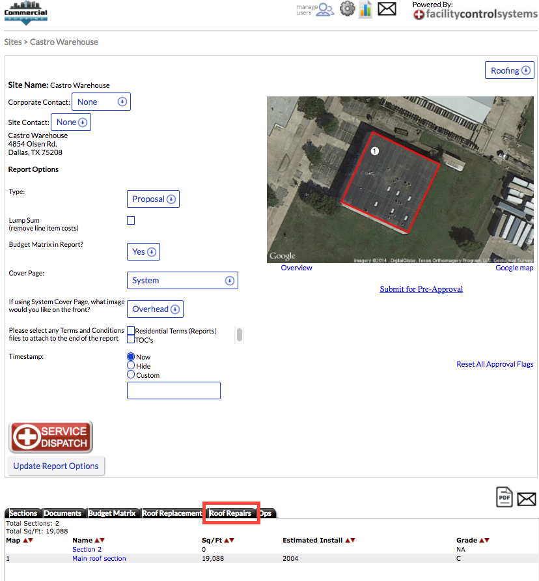Click Submit for Pre-Approval link
539x581 pixels.
click(421, 289)
